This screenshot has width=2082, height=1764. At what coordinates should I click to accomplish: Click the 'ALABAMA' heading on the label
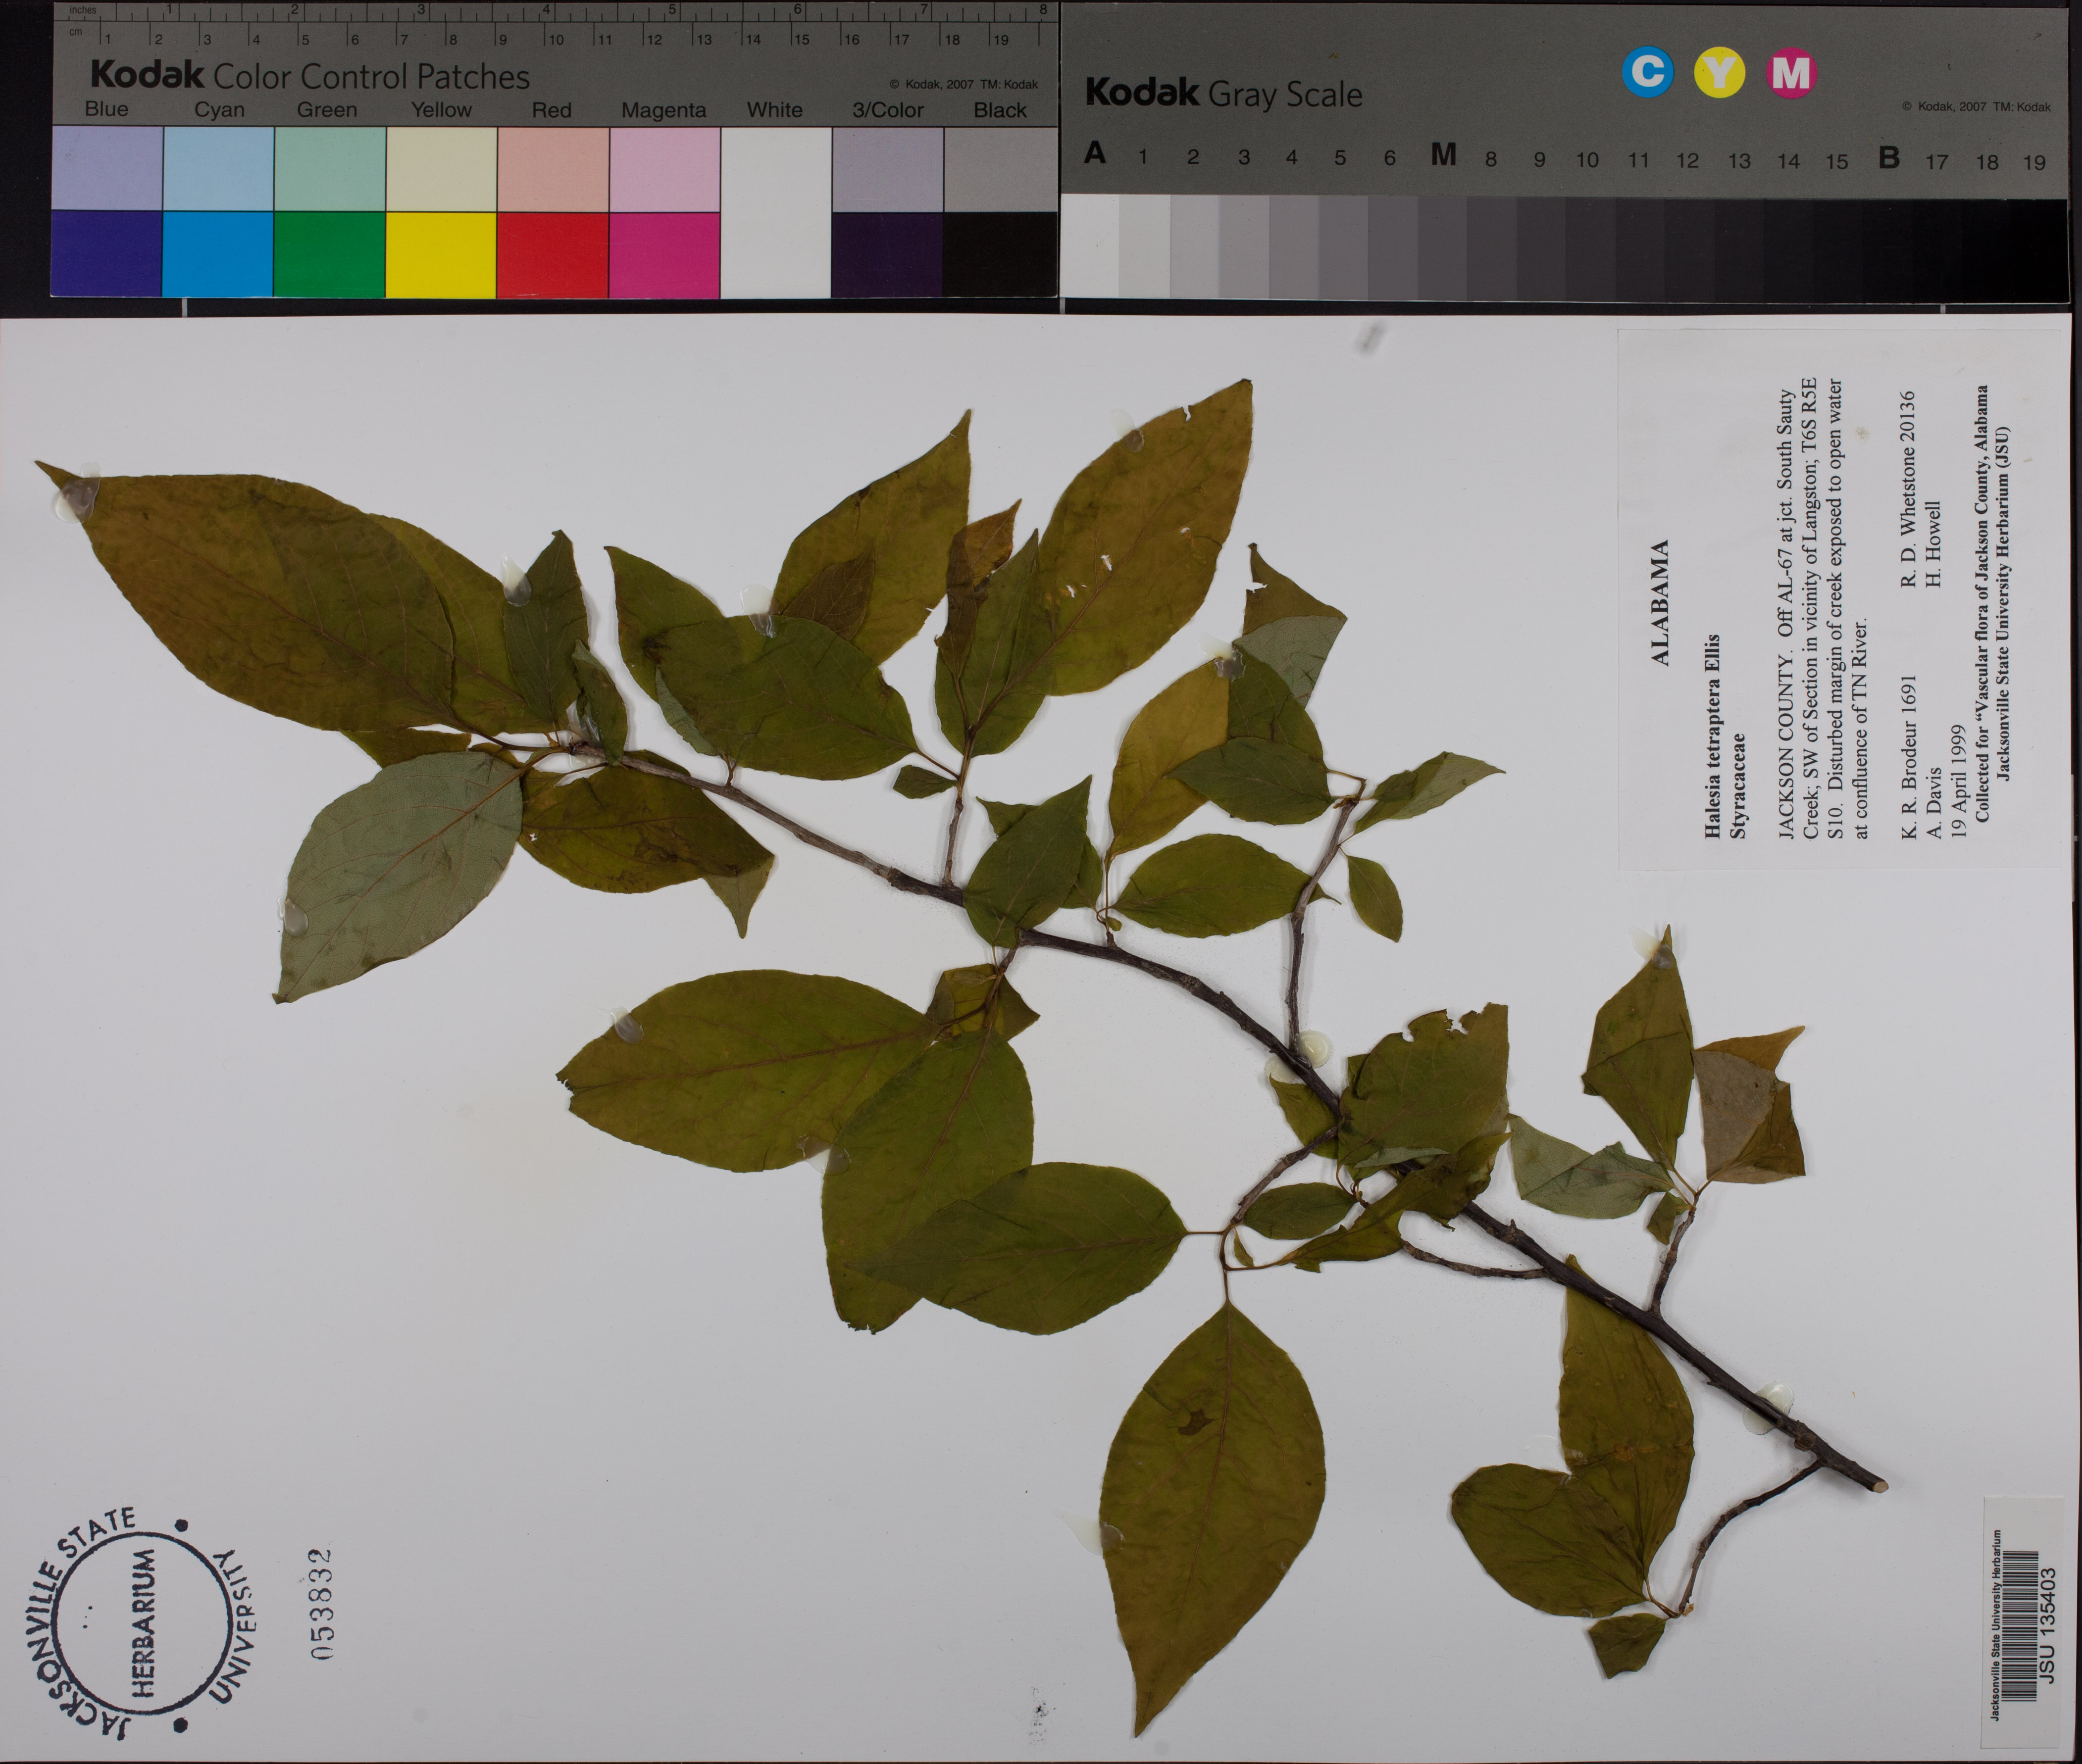[1660, 603]
